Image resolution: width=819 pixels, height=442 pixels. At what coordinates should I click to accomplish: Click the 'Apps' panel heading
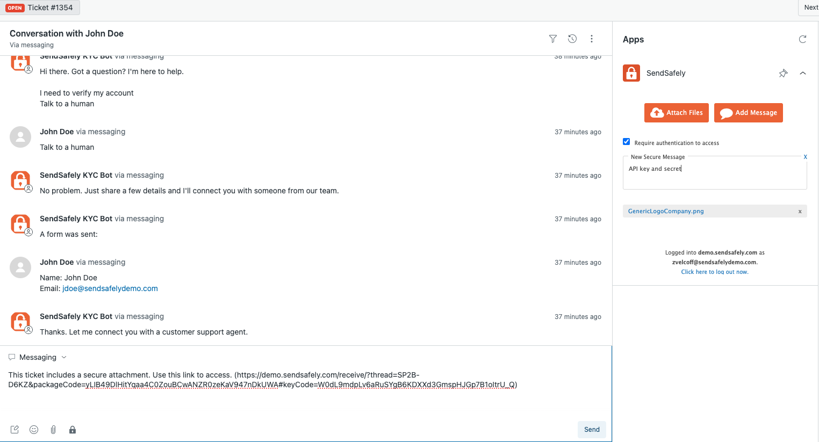click(633, 39)
